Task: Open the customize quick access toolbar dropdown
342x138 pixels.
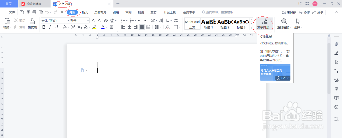Action: 62,12
